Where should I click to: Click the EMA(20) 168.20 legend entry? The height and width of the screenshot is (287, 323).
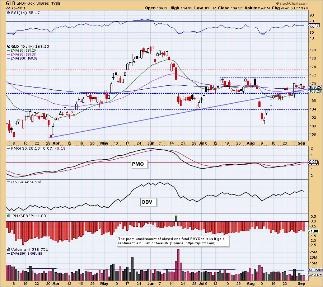click(21, 51)
